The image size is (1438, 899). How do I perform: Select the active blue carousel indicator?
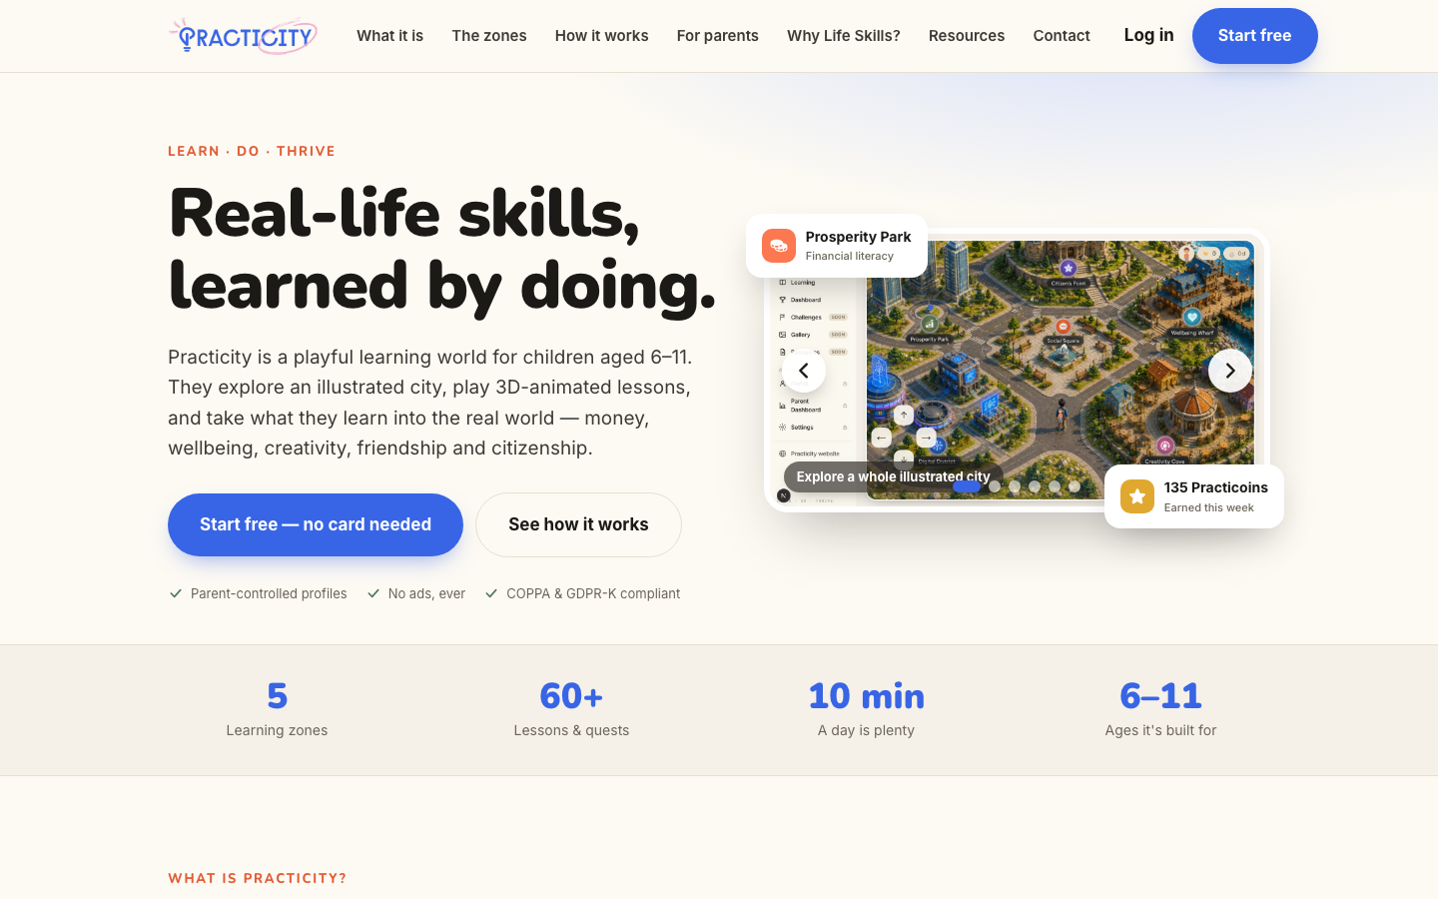[x=967, y=486]
